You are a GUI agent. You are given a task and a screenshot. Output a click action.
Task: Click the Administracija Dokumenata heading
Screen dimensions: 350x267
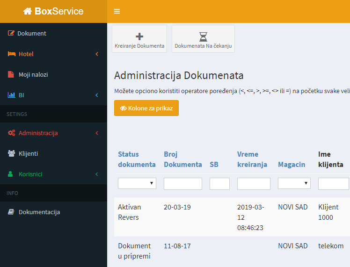(179, 75)
